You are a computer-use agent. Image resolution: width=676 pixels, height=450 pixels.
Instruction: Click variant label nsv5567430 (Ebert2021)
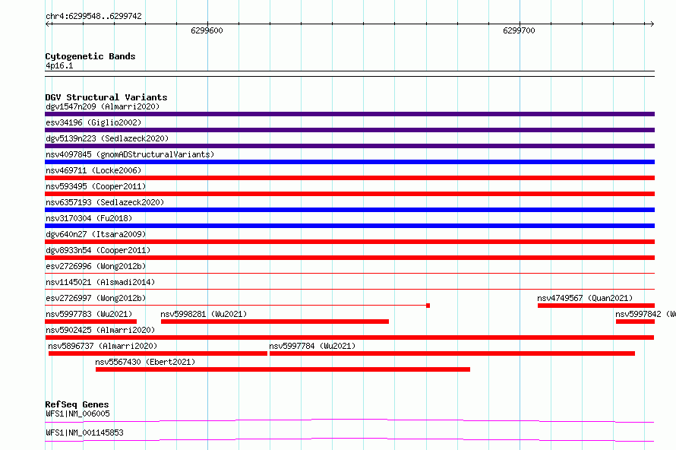[x=145, y=362]
